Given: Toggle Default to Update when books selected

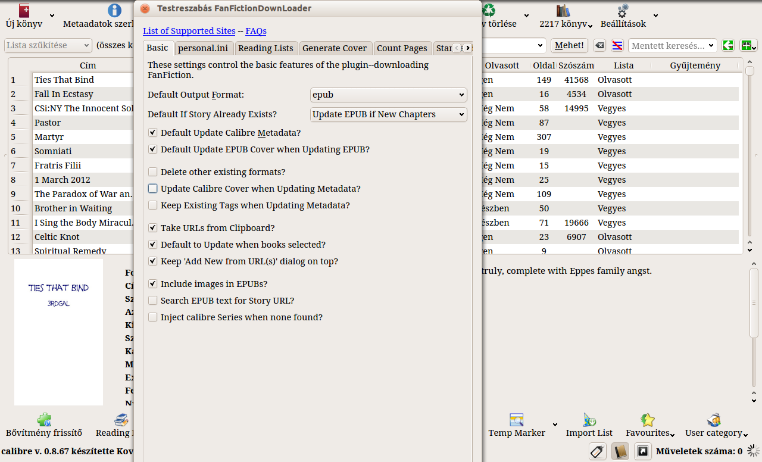Looking at the screenshot, I should click(153, 245).
